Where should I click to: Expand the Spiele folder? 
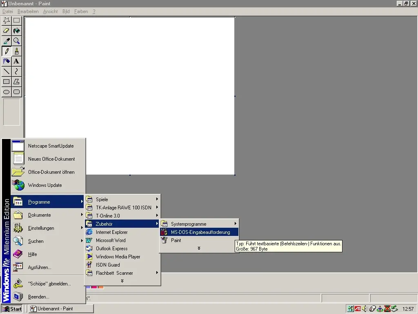click(122, 200)
